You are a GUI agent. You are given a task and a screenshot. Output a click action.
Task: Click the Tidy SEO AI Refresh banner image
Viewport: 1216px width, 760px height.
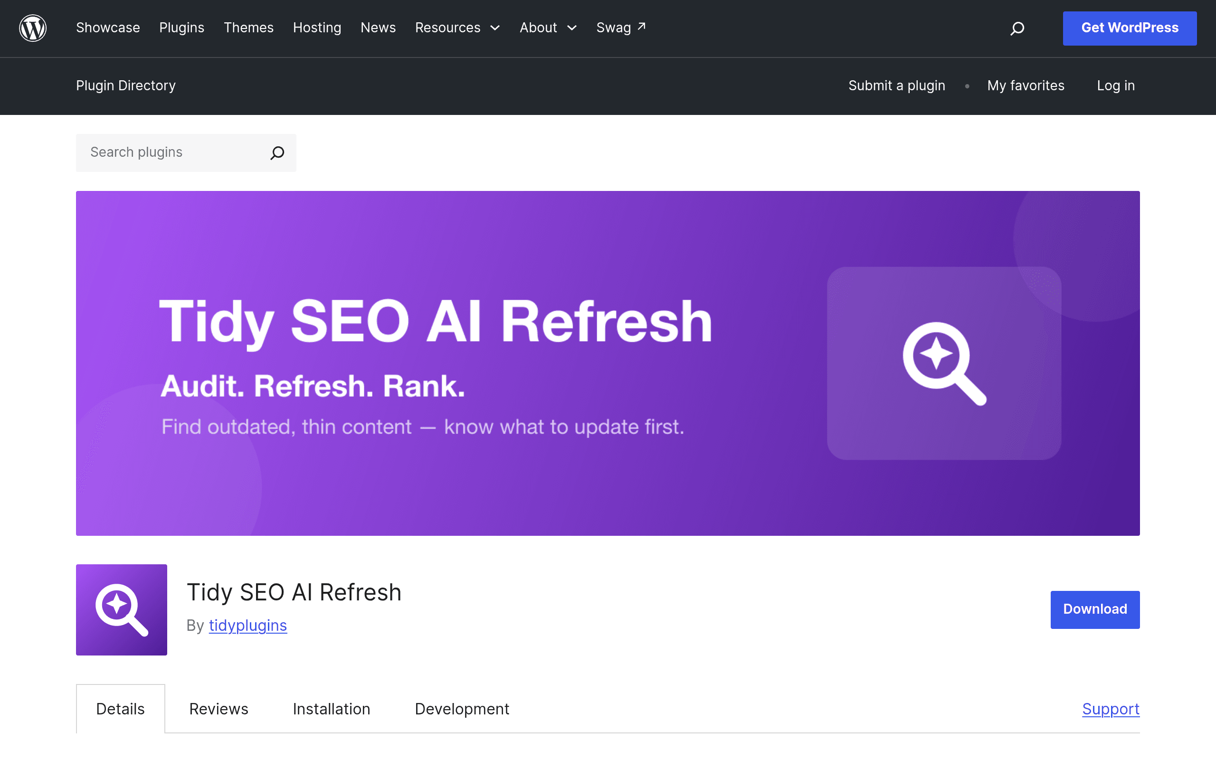click(x=608, y=363)
